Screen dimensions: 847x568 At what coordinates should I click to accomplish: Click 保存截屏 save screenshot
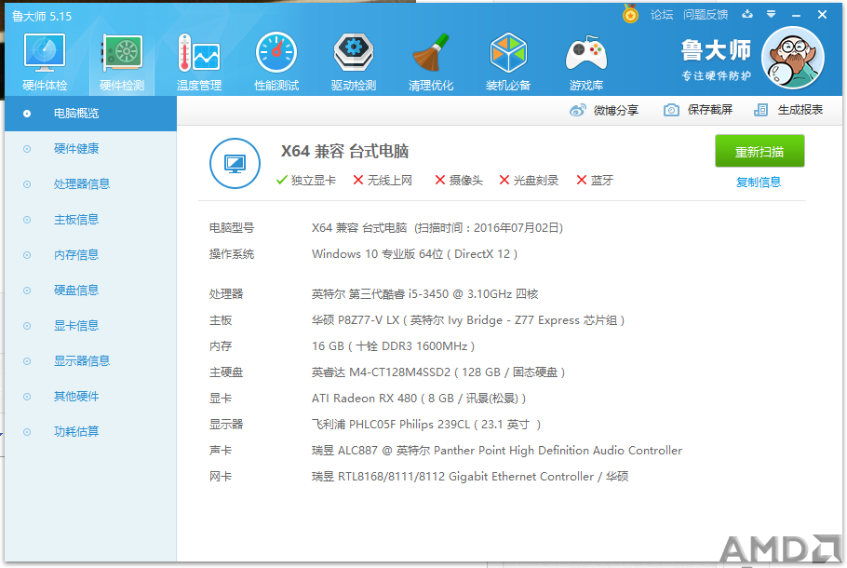click(698, 110)
